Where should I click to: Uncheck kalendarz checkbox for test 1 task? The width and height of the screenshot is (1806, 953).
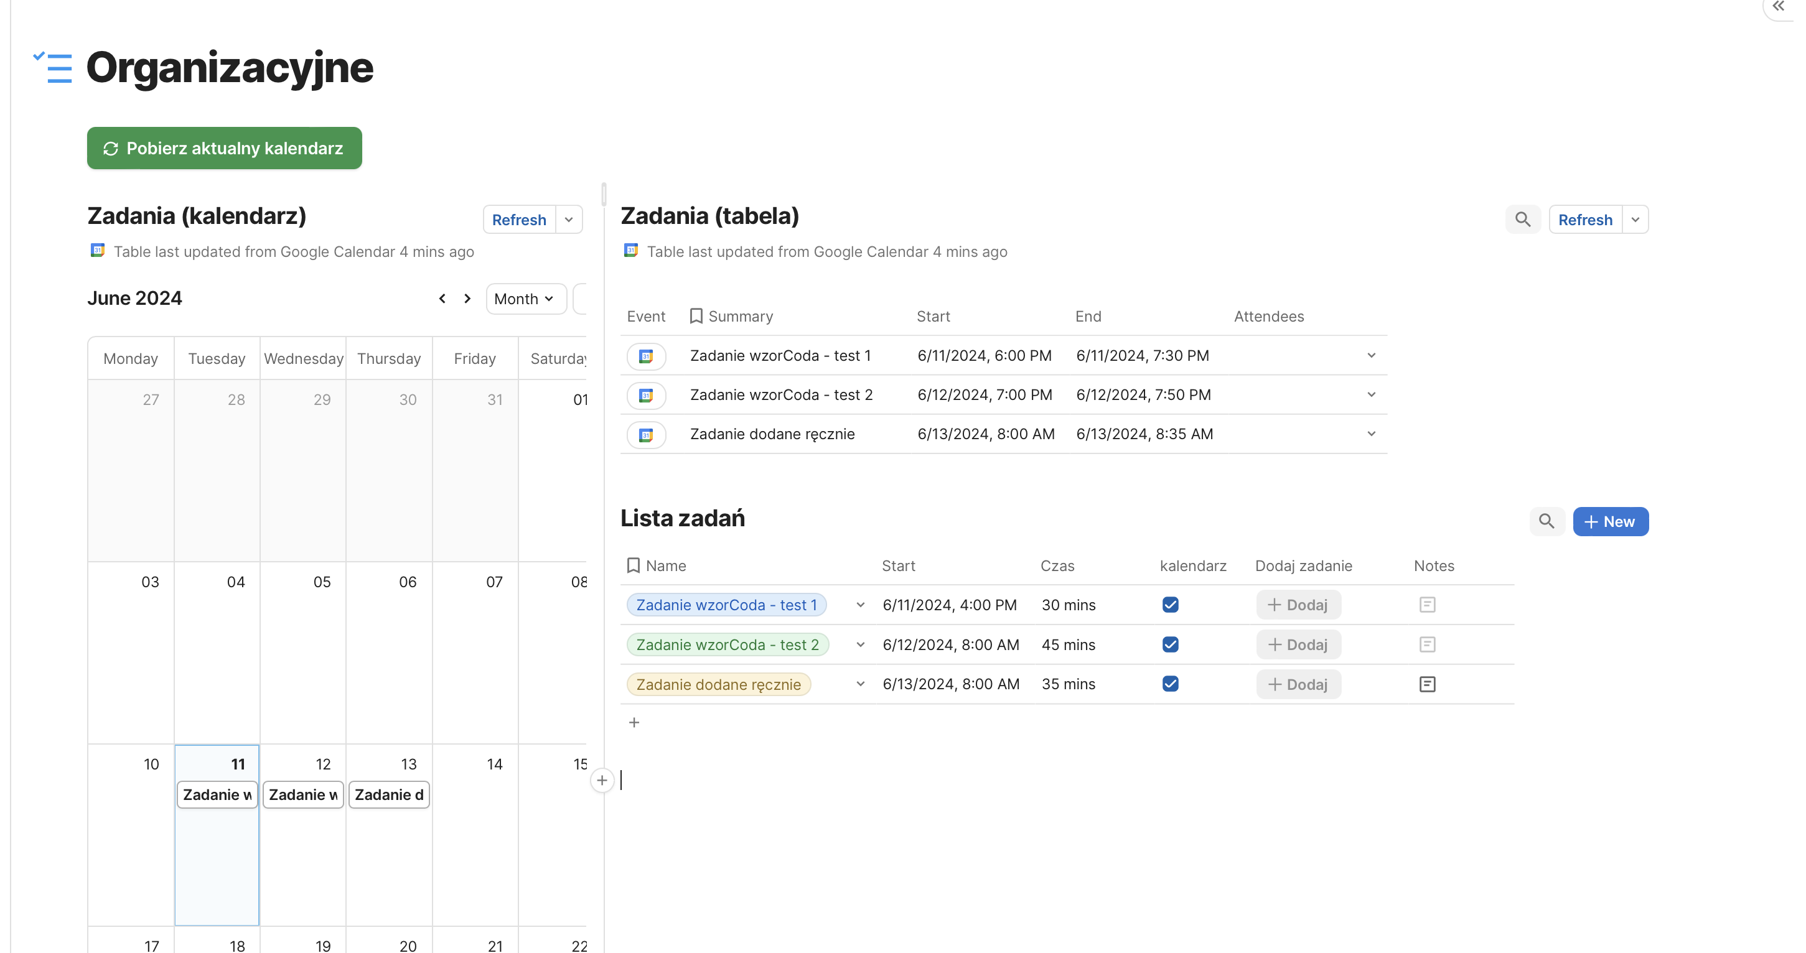pyautogui.click(x=1170, y=605)
